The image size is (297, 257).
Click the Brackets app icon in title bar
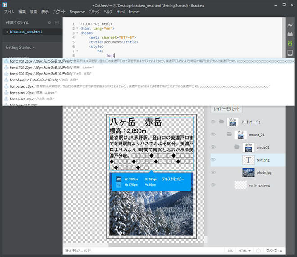tap(5, 5)
